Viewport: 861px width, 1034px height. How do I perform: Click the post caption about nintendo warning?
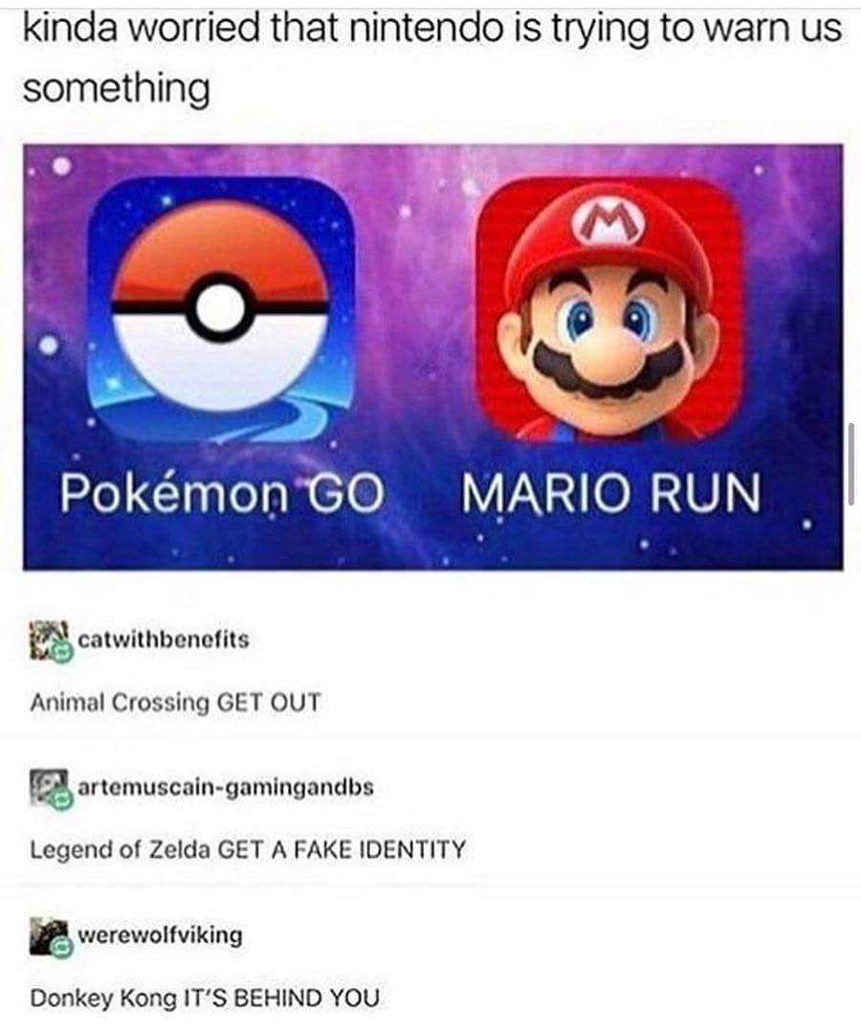point(431,58)
